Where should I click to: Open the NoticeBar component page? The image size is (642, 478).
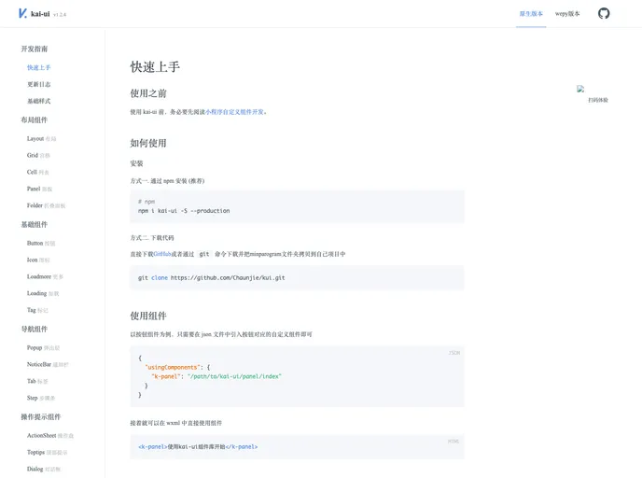pyautogui.click(x=48, y=364)
